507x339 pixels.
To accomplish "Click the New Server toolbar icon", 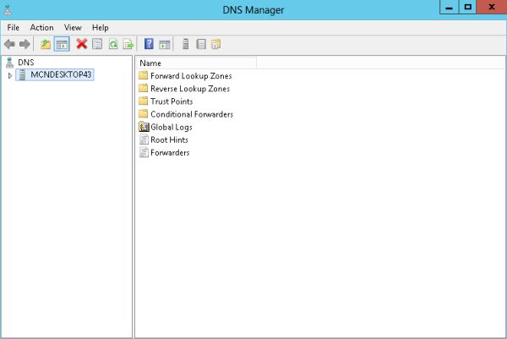I will [x=186, y=44].
